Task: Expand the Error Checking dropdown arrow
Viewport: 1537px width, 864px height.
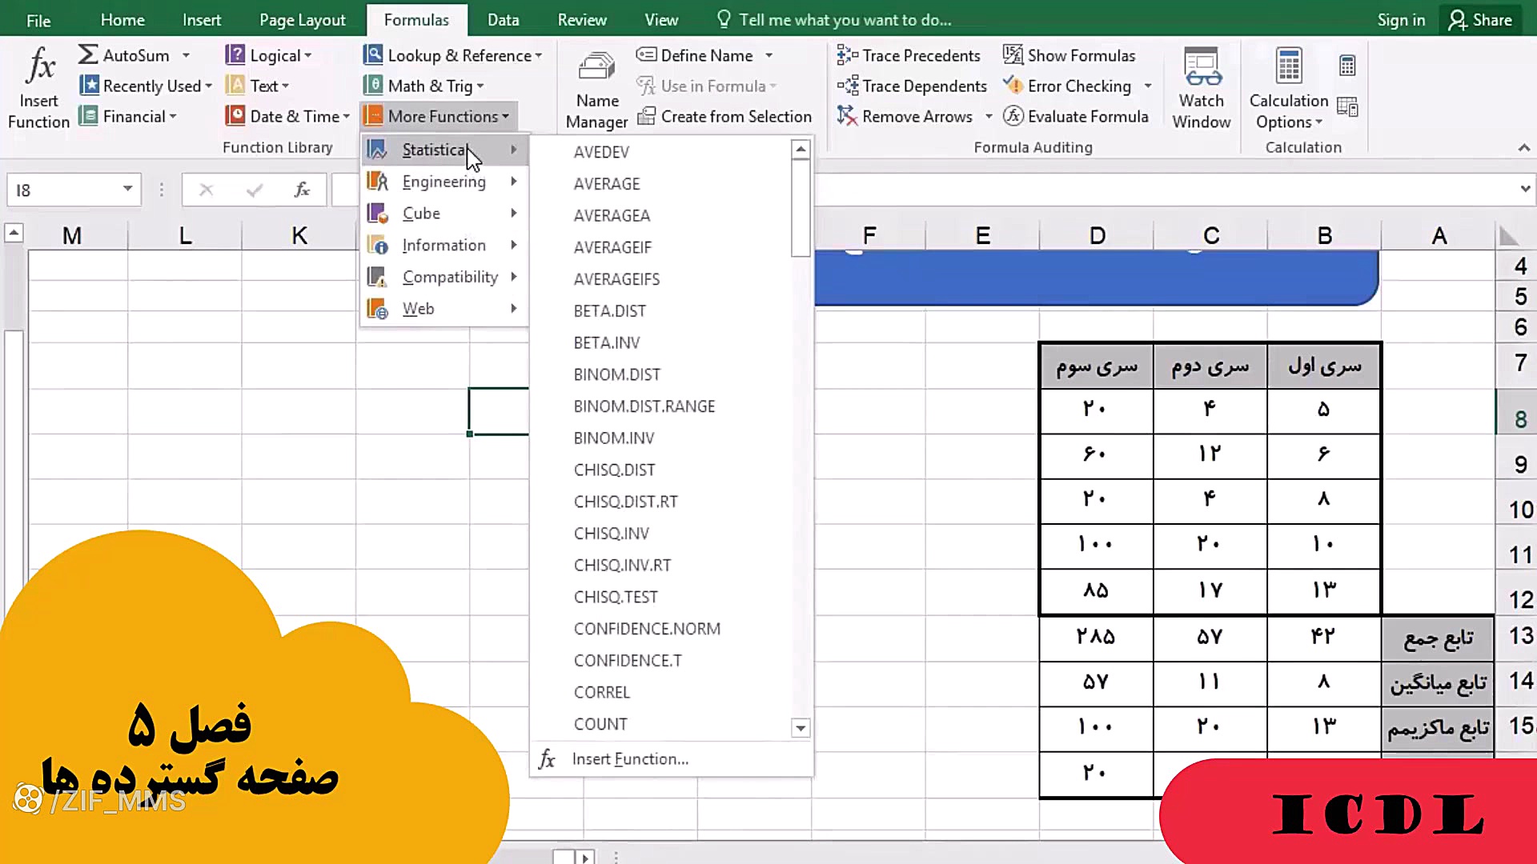Action: [x=1148, y=86]
